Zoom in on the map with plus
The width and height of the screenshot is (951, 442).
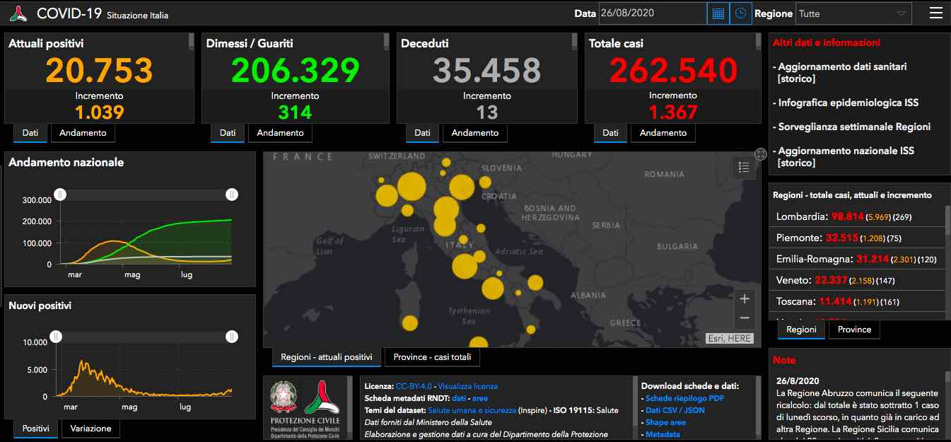click(744, 299)
